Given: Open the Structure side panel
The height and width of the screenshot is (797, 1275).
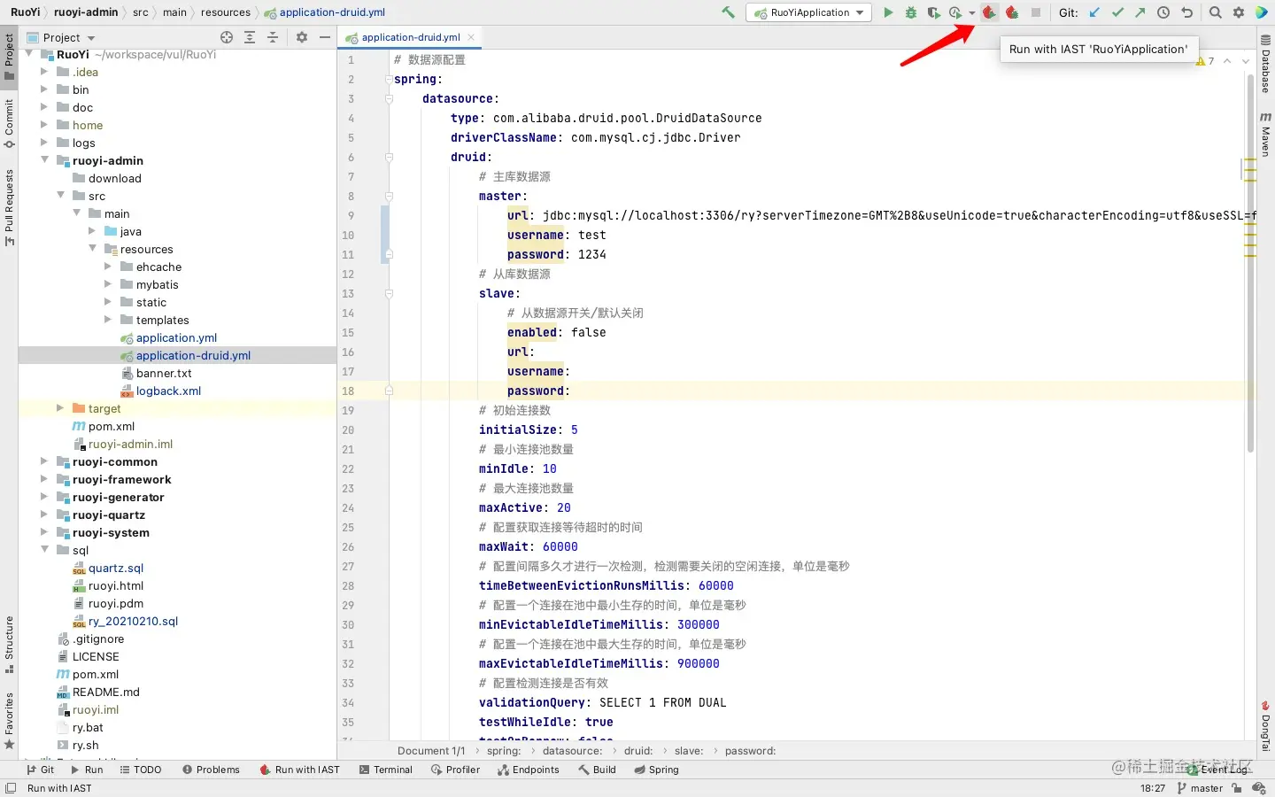Looking at the screenshot, I should 9,644.
